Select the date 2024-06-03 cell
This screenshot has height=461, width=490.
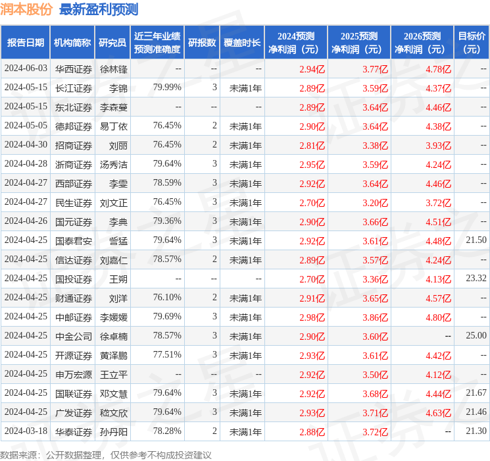[x=26, y=68]
